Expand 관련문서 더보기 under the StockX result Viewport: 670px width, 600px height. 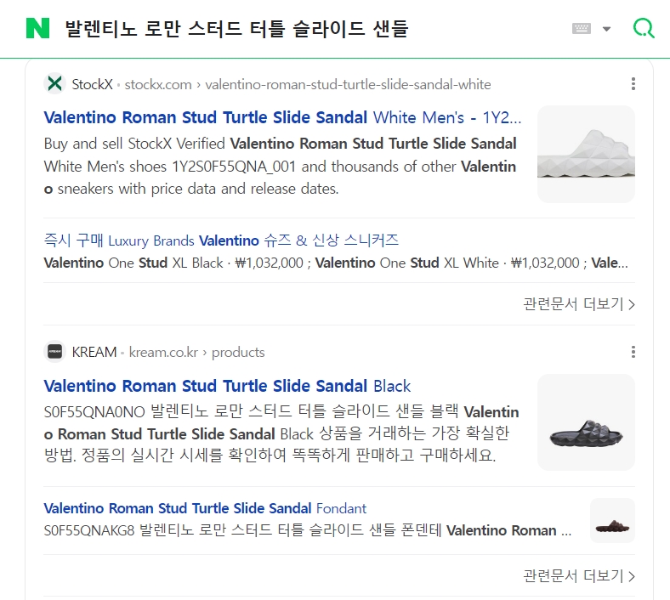(579, 303)
